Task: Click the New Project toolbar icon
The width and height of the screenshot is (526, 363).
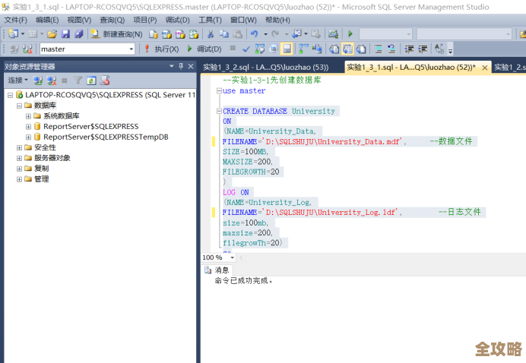Action: 14,33
